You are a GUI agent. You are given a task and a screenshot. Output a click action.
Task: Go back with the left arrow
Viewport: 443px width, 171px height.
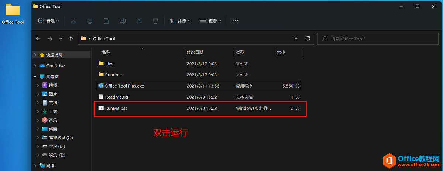[x=38, y=38]
